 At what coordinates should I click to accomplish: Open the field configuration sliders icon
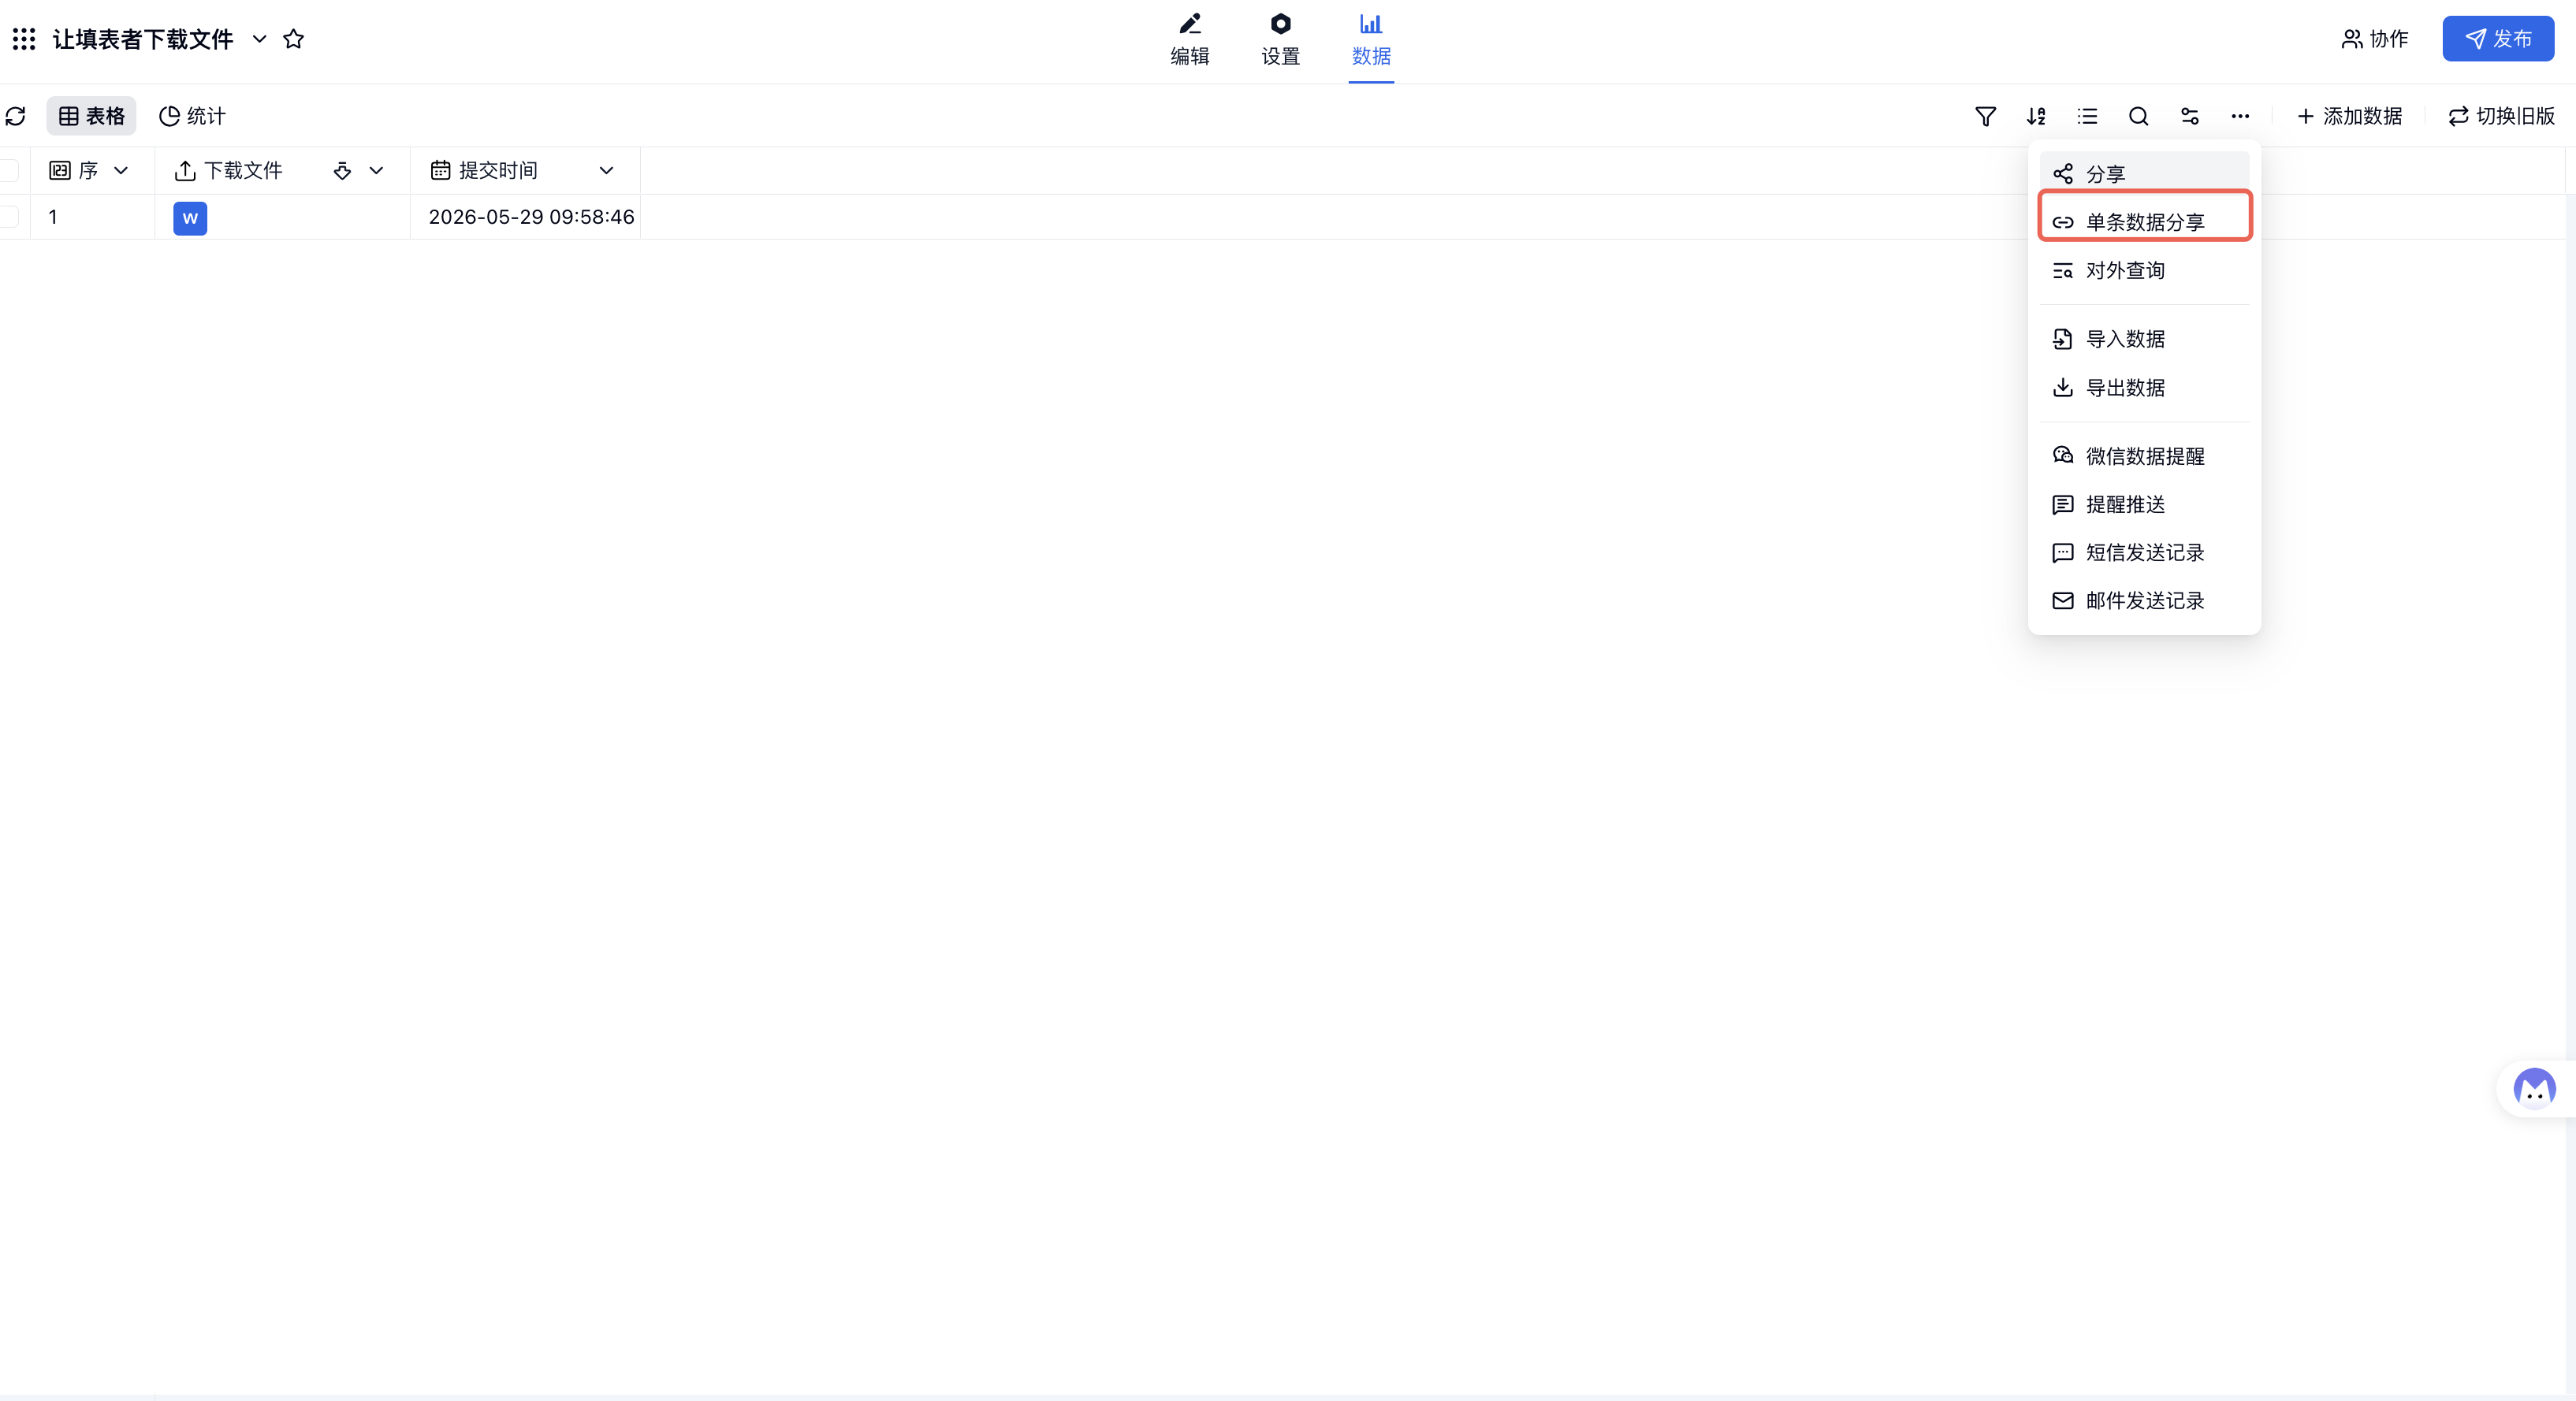(x=2189, y=116)
